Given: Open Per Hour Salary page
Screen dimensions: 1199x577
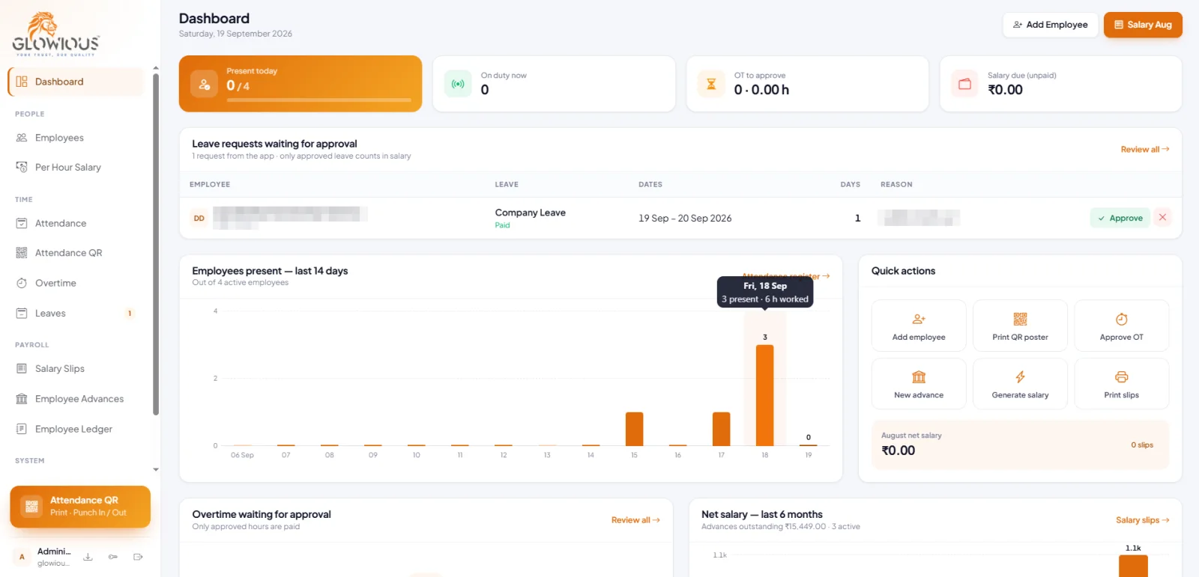Looking at the screenshot, I should 76,168.
